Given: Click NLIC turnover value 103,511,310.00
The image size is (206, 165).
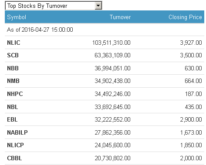Looking at the screenshot, I should click(111, 43).
